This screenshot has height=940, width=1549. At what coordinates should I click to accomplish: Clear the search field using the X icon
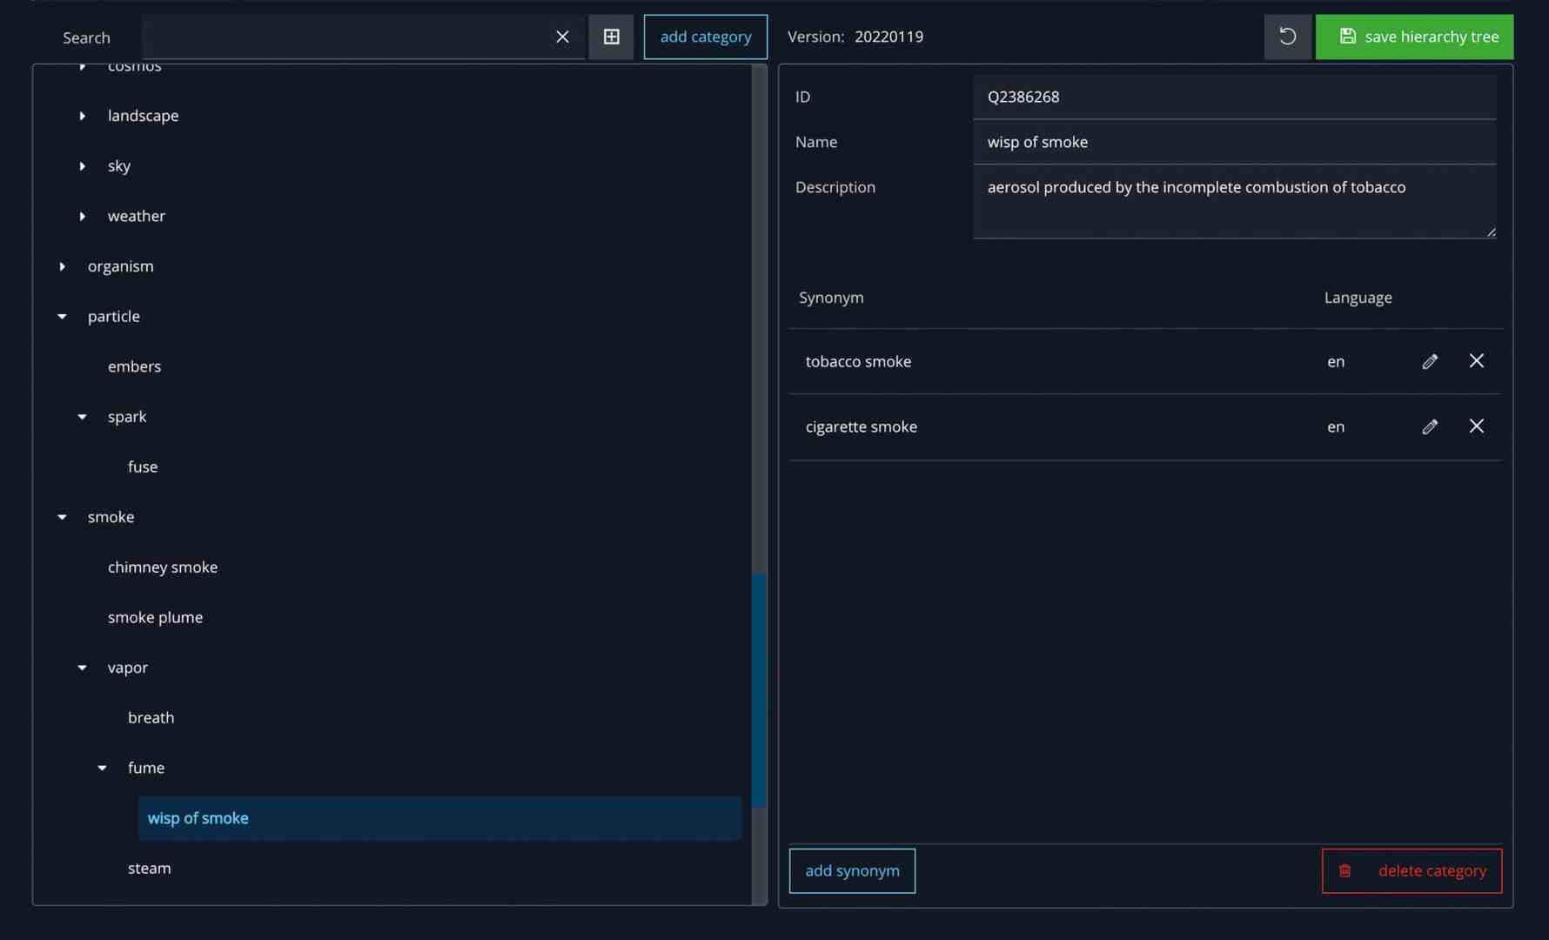[562, 37]
